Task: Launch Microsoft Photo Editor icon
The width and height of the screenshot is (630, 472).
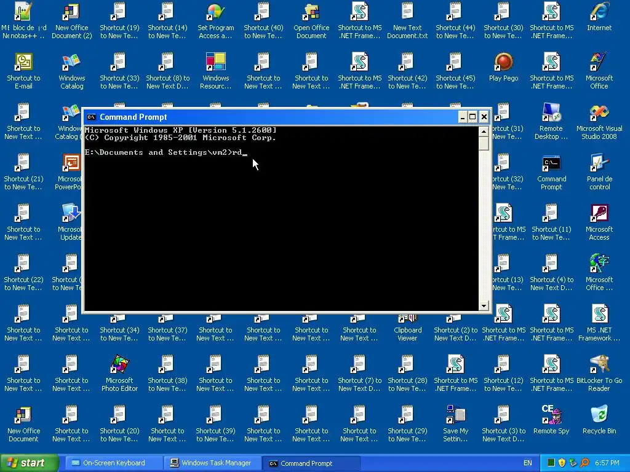Action: [x=119, y=373]
